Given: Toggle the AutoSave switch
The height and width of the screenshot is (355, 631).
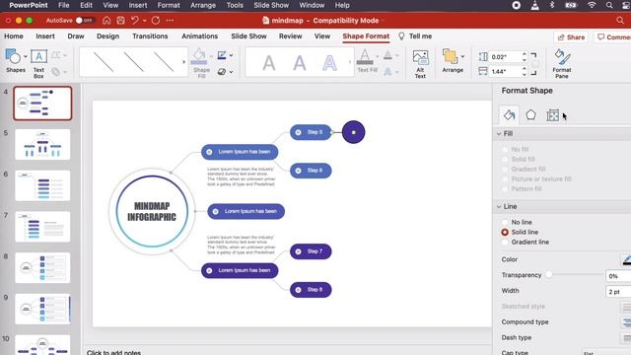Looking at the screenshot, I should pyautogui.click(x=85, y=20).
